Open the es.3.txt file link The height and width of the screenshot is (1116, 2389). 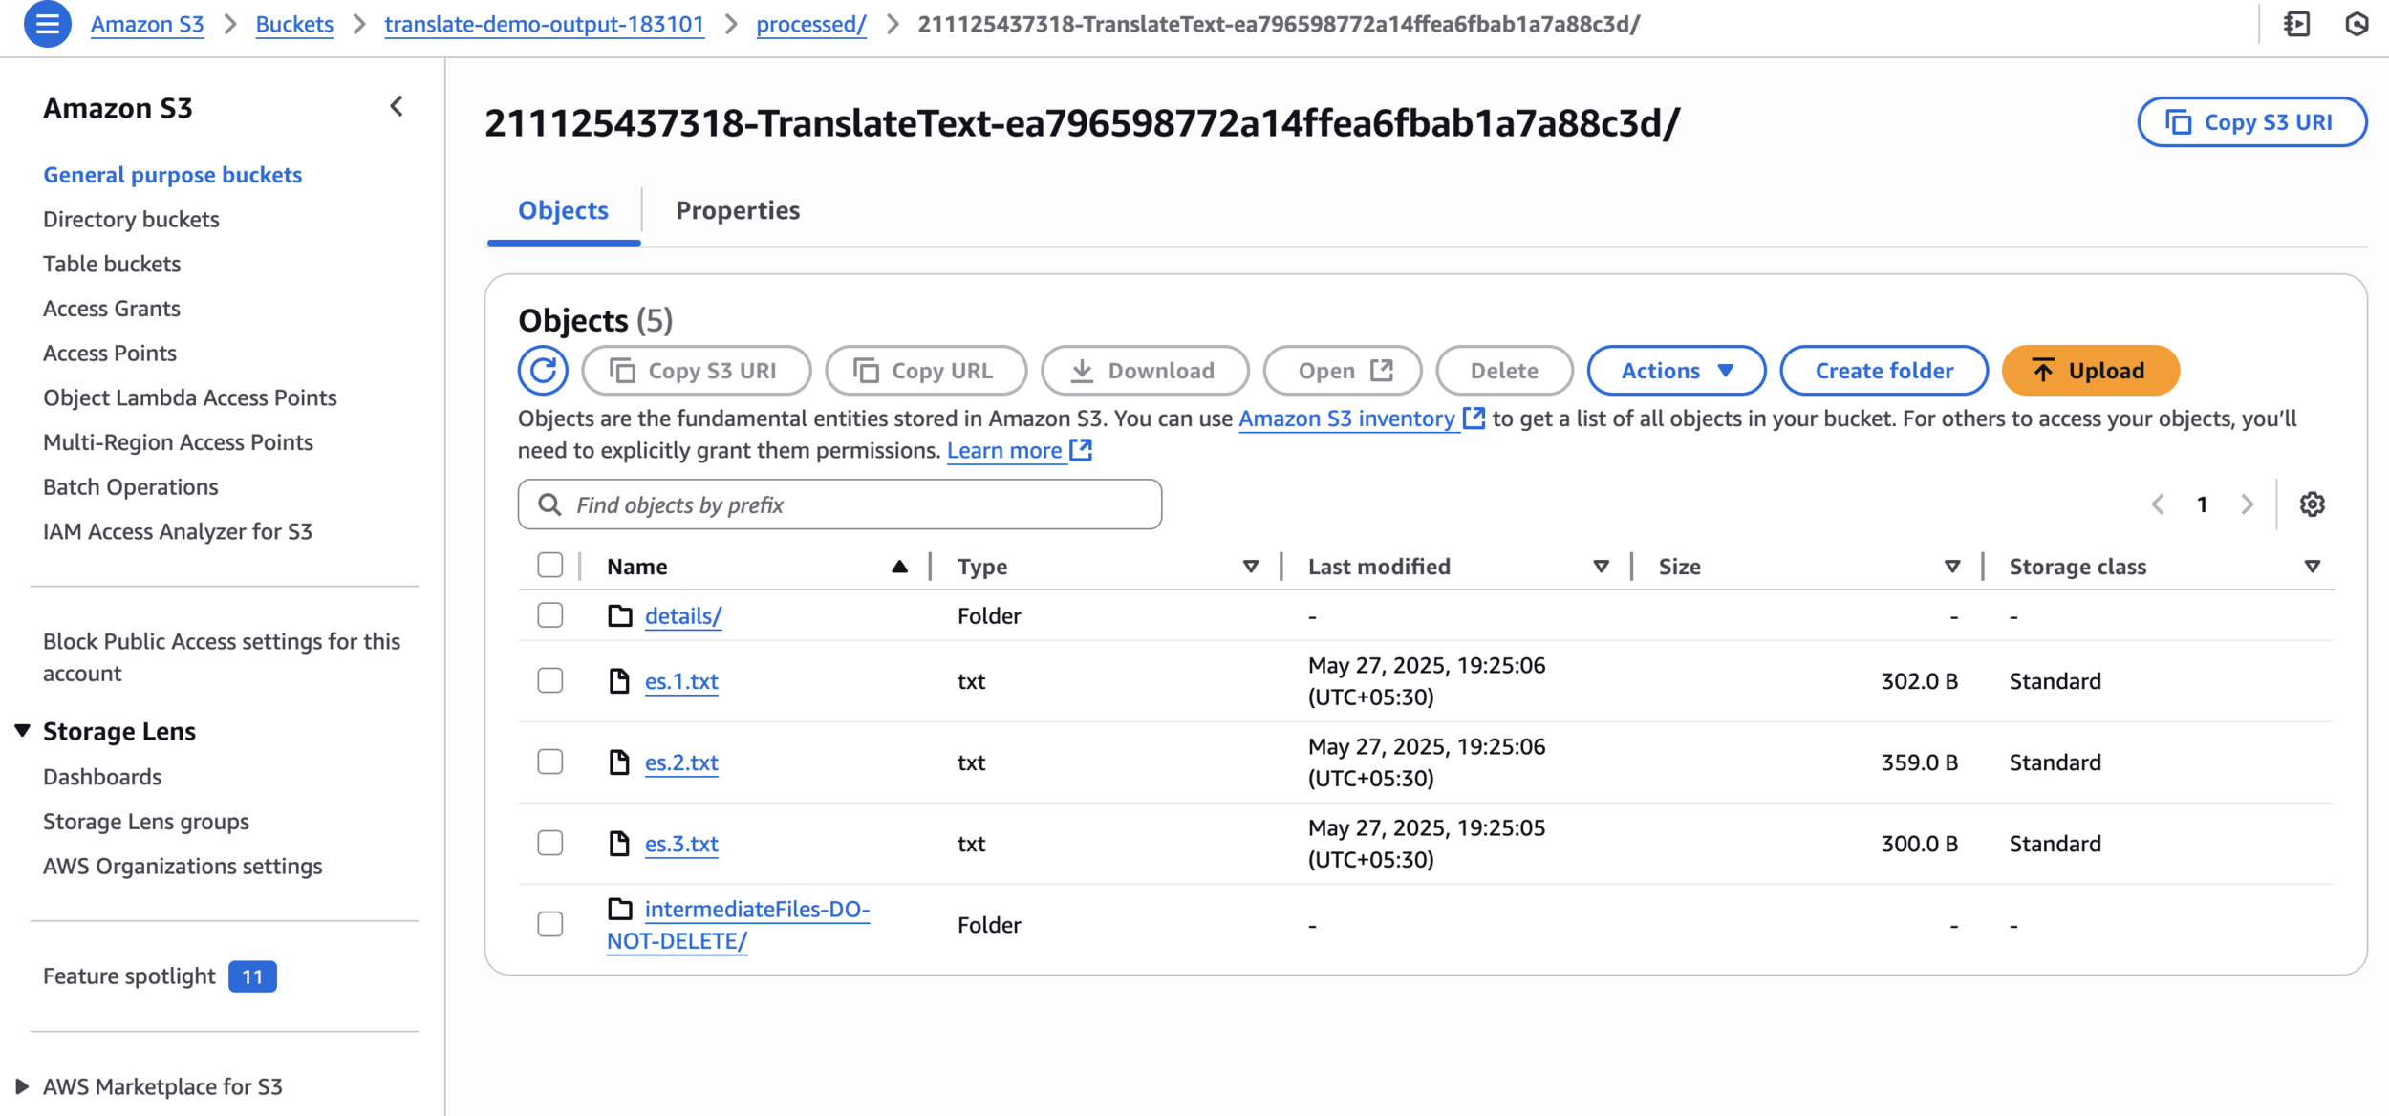[x=681, y=844]
